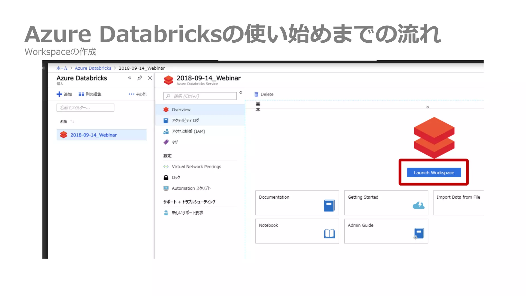Click the Notebook open-book icon
This screenshot has width=526, height=296.
click(x=329, y=234)
